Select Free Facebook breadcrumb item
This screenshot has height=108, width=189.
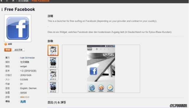40,1
